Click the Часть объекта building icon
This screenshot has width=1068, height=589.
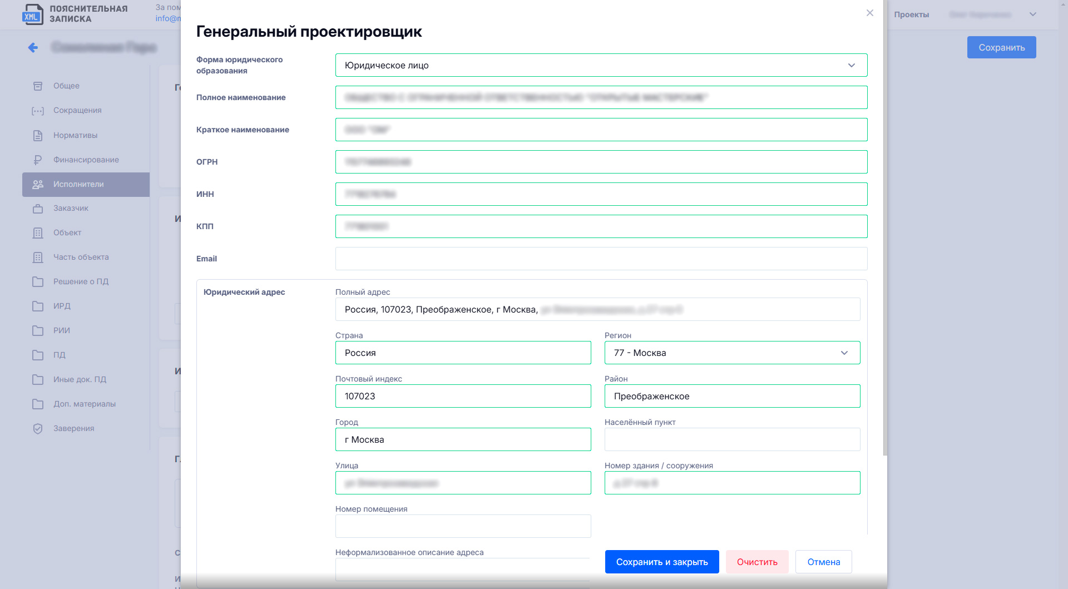[38, 258]
